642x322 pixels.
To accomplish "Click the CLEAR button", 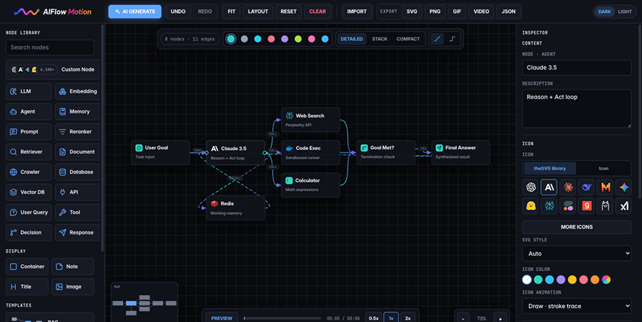I will tap(317, 12).
